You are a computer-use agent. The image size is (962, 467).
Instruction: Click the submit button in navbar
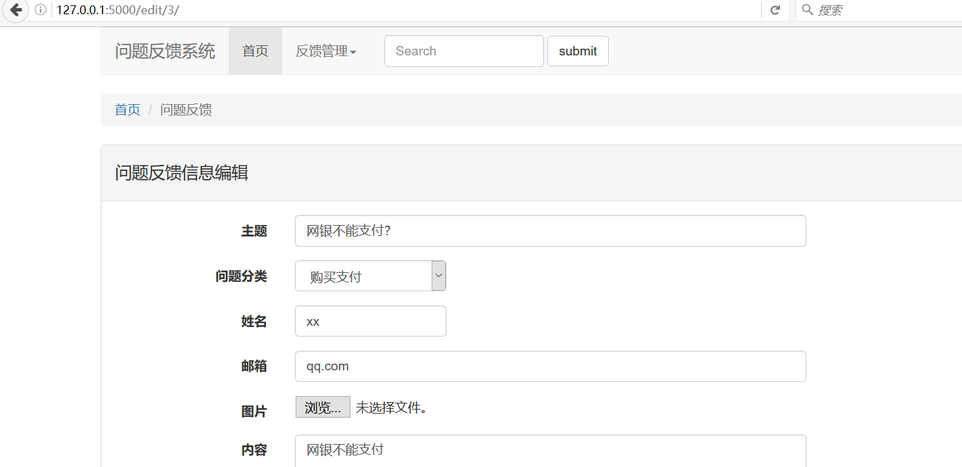tap(578, 51)
